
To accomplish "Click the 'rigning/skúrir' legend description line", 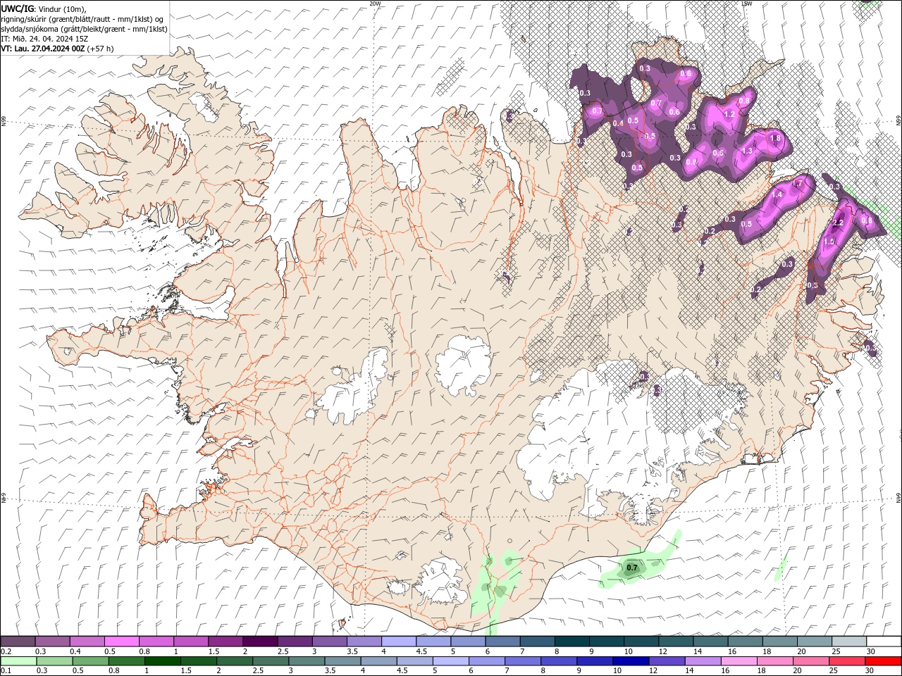I will [x=82, y=19].
